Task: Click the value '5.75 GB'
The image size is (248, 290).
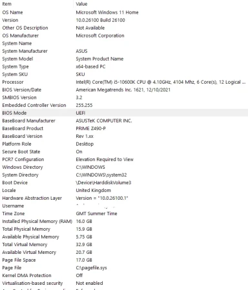Action: coord(84,237)
